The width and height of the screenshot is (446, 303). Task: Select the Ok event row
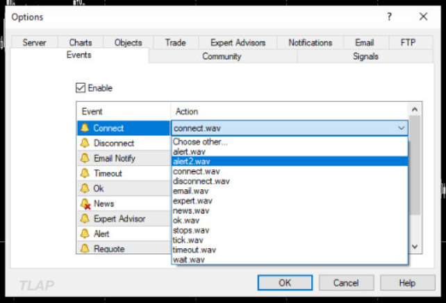tap(124, 188)
